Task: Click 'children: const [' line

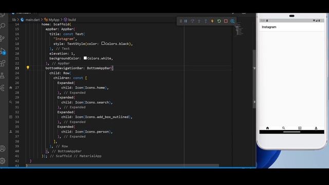Action: [x=70, y=78]
